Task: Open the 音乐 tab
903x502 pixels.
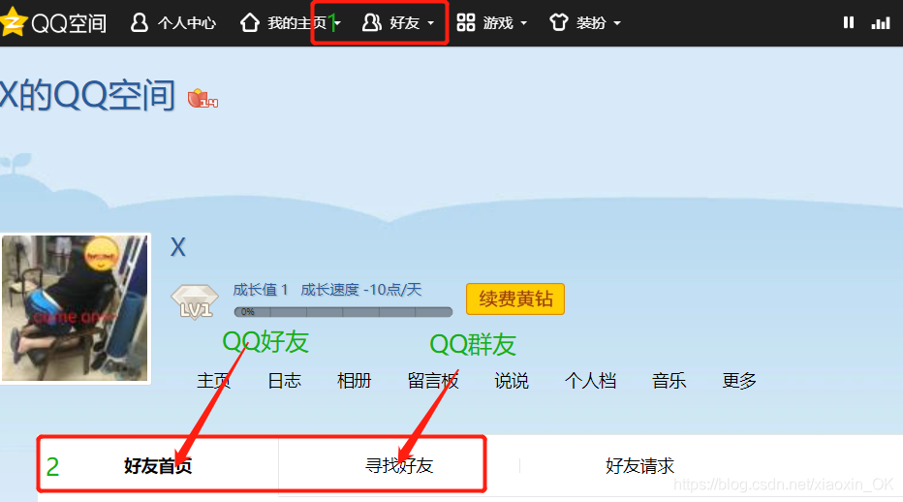Action: [669, 381]
